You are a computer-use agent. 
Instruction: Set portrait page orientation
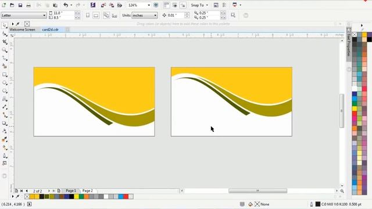click(88, 16)
